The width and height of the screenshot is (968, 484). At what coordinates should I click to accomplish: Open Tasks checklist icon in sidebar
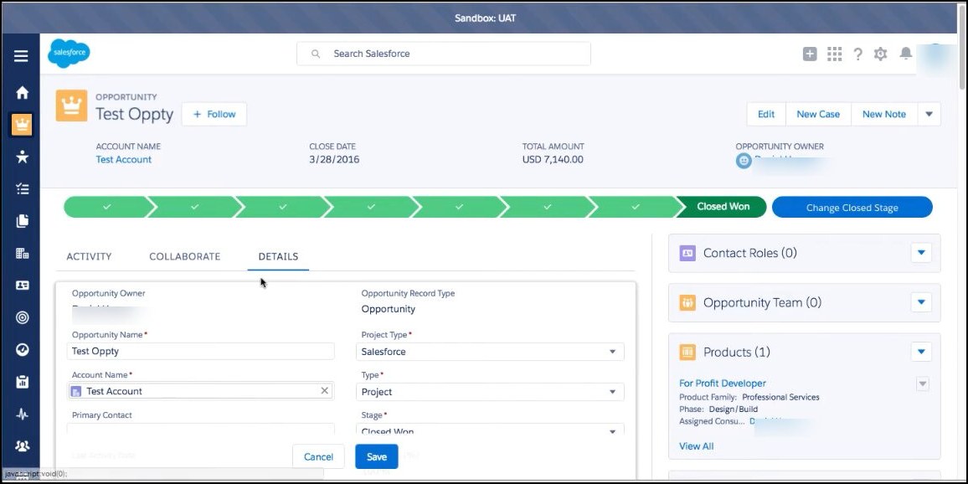22,189
